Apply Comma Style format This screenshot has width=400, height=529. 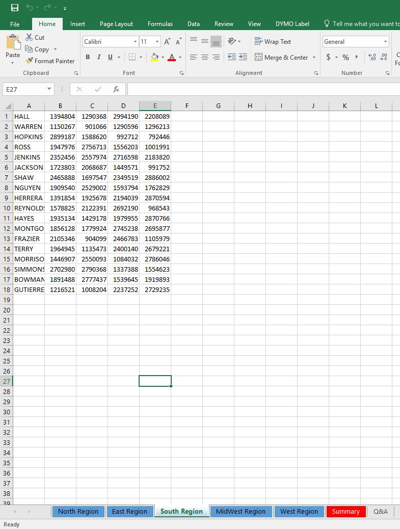[x=357, y=57]
